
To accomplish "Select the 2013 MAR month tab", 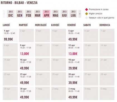I will click(38, 14).
